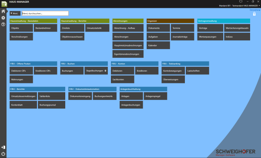The height and width of the screenshot is (158, 261).
Task: Open the Mandant selector dropdown
Action: point(239,6)
